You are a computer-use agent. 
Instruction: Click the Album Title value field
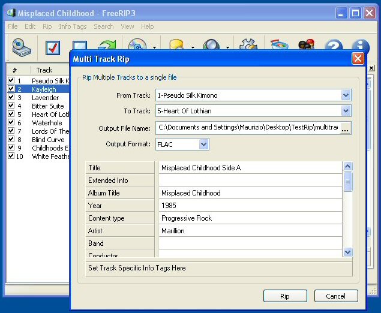(x=250, y=193)
